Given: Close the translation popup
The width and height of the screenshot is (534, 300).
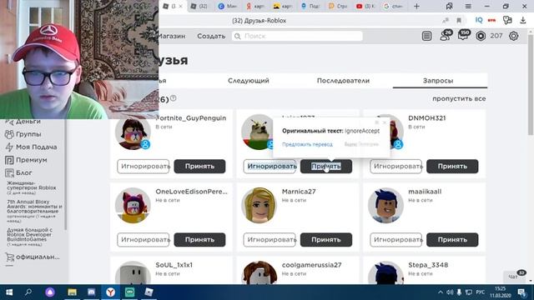Looking at the screenshot, I should (x=385, y=122).
